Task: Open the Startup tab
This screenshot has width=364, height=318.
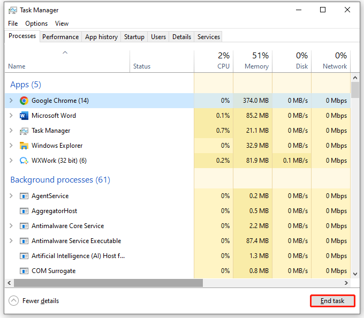Action: click(134, 37)
